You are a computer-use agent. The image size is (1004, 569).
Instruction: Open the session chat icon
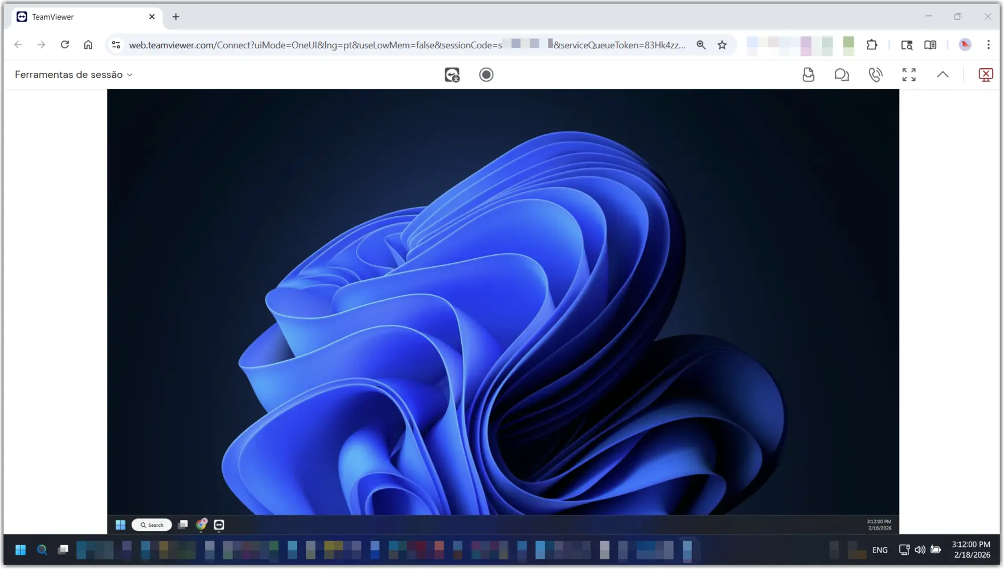(x=842, y=75)
